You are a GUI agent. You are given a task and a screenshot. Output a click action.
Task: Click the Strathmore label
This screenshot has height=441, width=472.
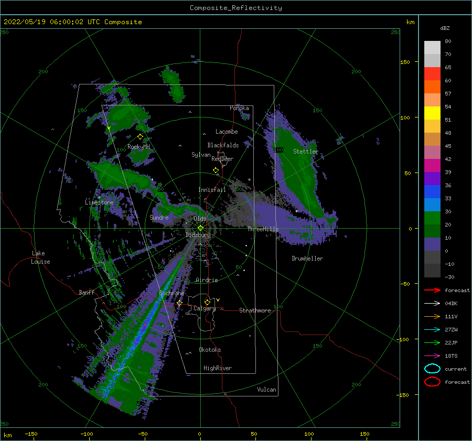(255, 310)
